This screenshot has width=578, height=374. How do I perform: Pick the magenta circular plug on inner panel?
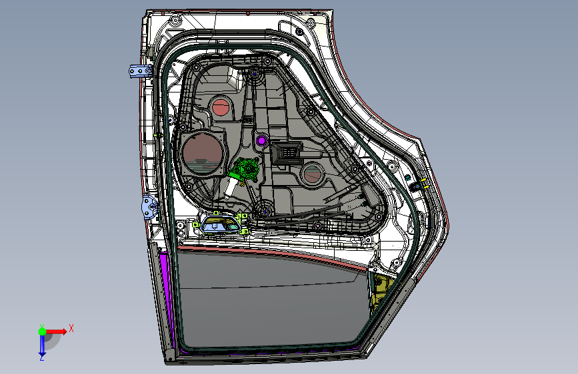pos(262,140)
